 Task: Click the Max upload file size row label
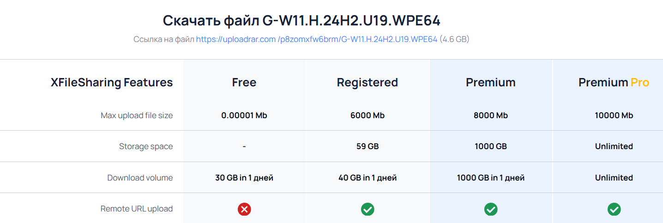click(137, 115)
